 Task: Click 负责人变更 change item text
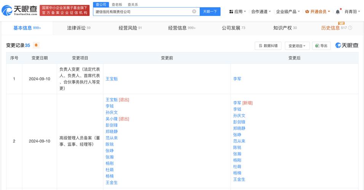80,79
